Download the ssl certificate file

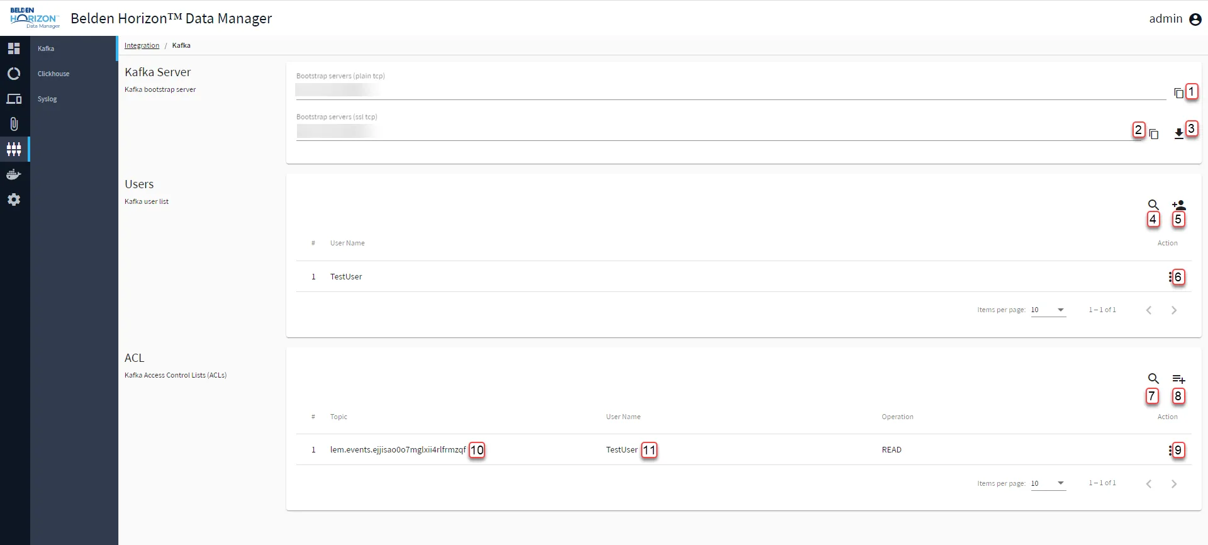[1178, 133]
